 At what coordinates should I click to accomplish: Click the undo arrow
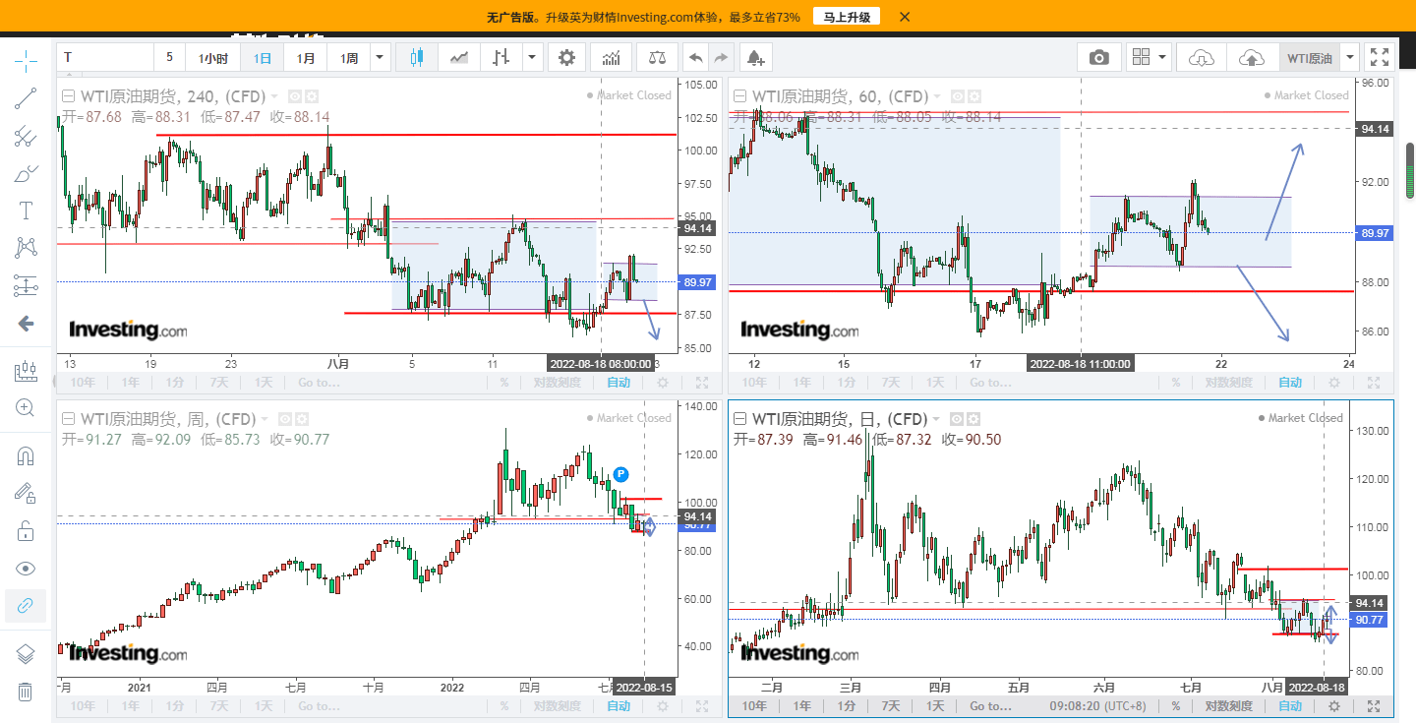pyautogui.click(x=696, y=58)
